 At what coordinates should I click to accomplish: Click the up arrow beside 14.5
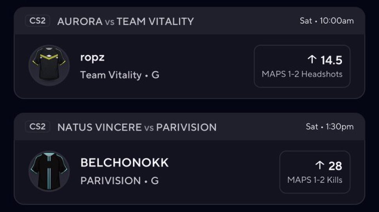pyautogui.click(x=312, y=60)
